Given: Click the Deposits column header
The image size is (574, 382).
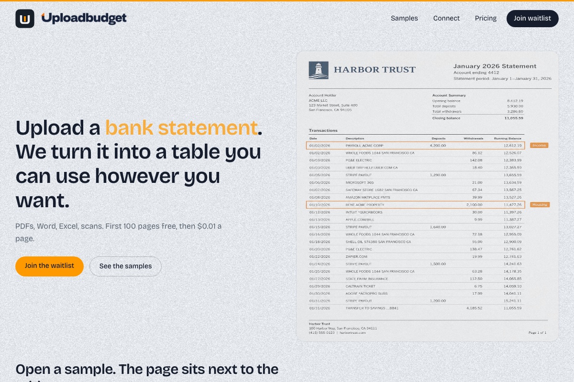Looking at the screenshot, I should click(439, 138).
